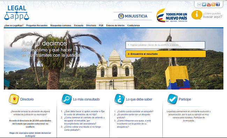Open the Facebook page icon
The width and height of the screenshot is (227, 138).
218,5
